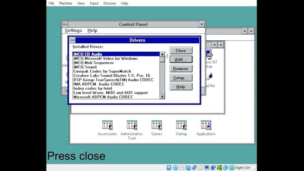
Task: Click the Read Me pen icon
Action: [x=209, y=77]
